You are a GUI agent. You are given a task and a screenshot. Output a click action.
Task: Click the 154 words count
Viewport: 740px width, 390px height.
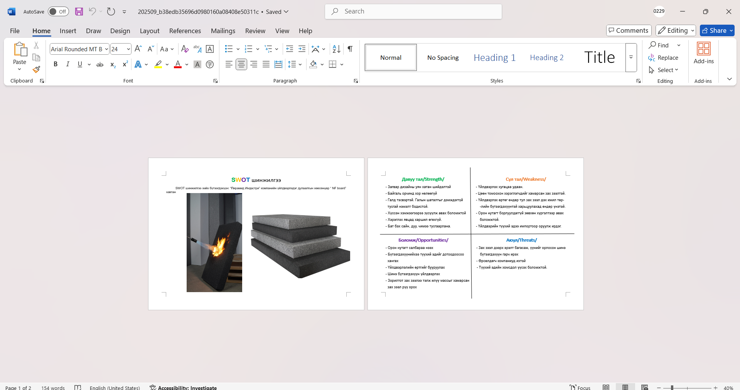coord(53,388)
